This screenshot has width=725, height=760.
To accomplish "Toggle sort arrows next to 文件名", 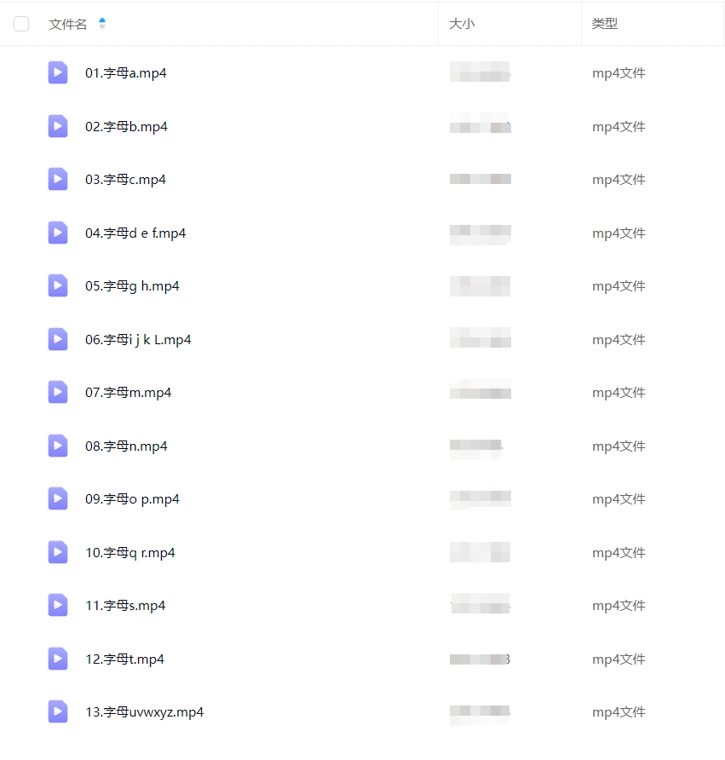I will [101, 23].
